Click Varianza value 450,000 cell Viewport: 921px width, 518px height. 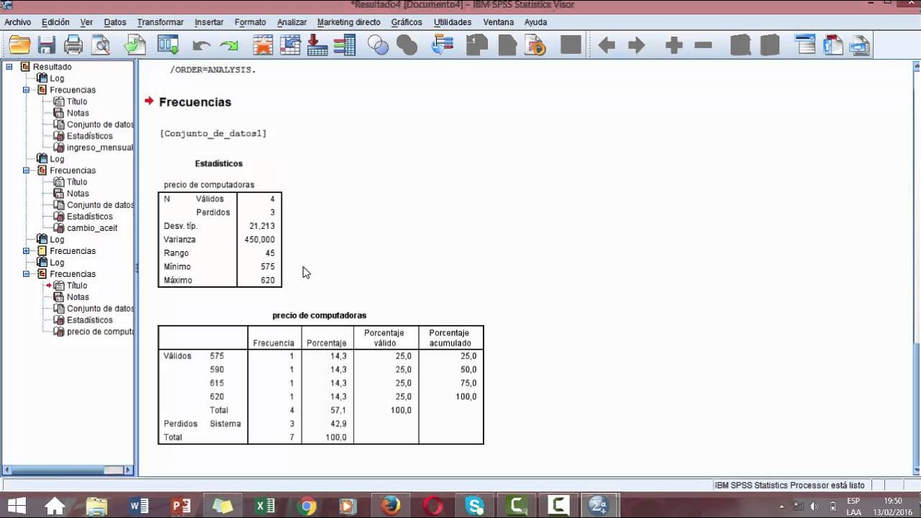pos(259,240)
